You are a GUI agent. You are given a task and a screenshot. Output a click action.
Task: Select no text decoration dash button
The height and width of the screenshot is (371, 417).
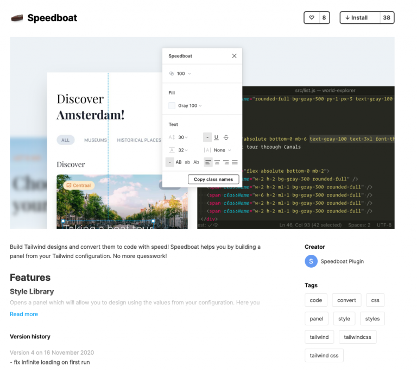click(207, 137)
